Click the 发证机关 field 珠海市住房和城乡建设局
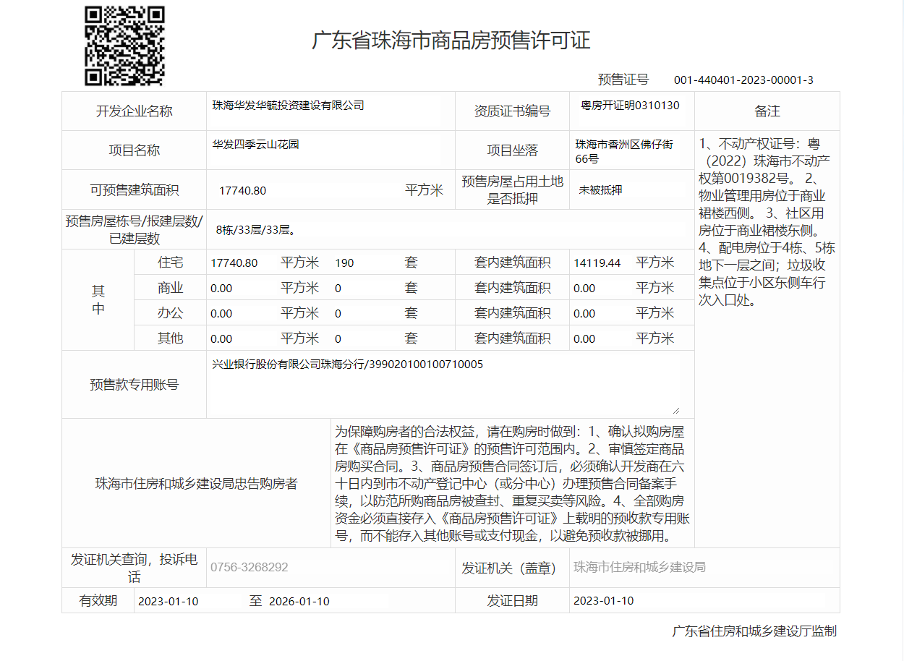The height and width of the screenshot is (661, 904). coord(639,567)
